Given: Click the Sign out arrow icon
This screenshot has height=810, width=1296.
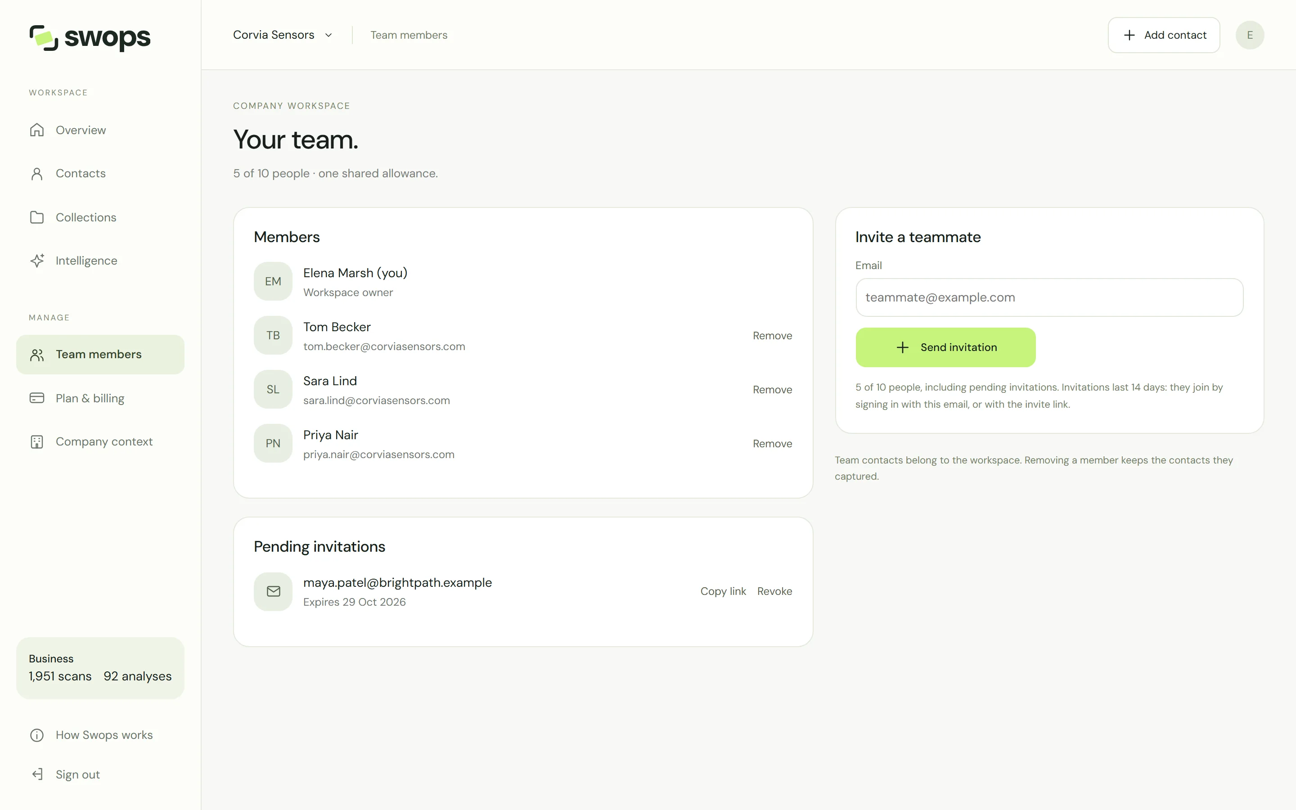Looking at the screenshot, I should click(x=37, y=774).
